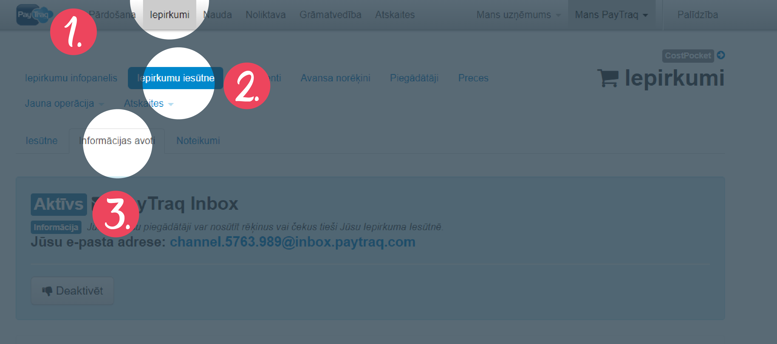The image size is (777, 344).
Task: Switch to the Iesūtne tab
Action: click(42, 141)
